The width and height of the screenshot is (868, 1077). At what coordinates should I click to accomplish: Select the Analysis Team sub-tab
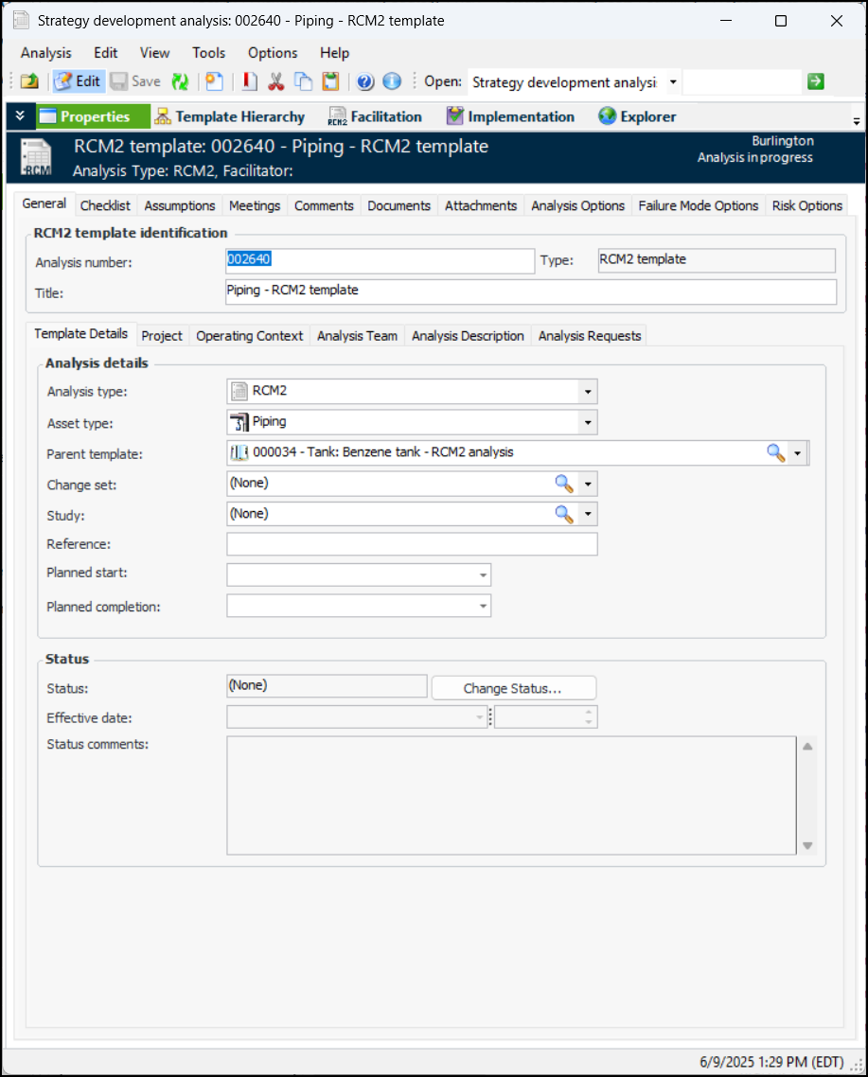click(x=358, y=336)
